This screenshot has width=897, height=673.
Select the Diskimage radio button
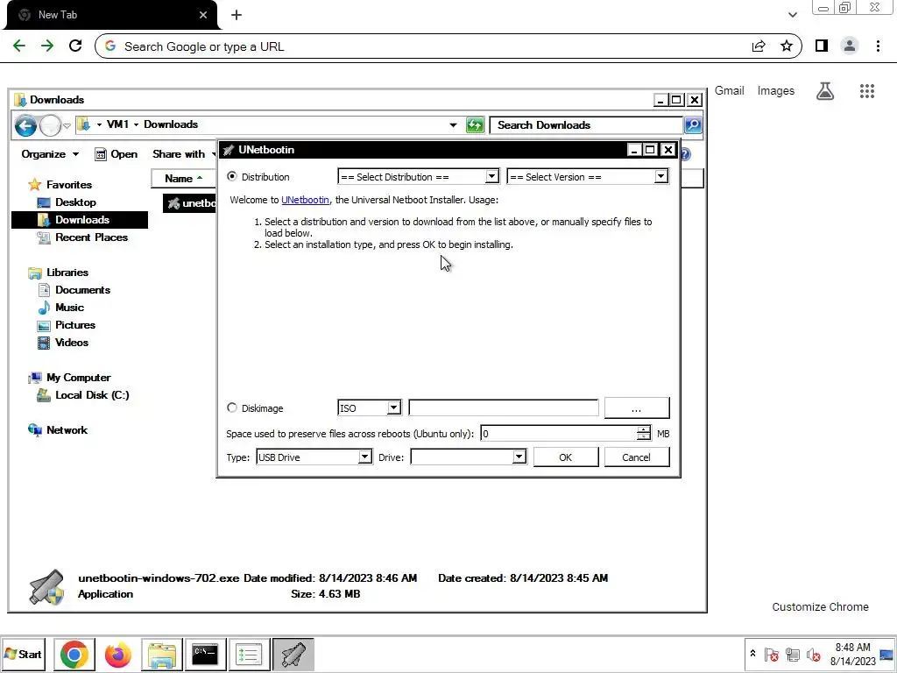click(x=231, y=408)
